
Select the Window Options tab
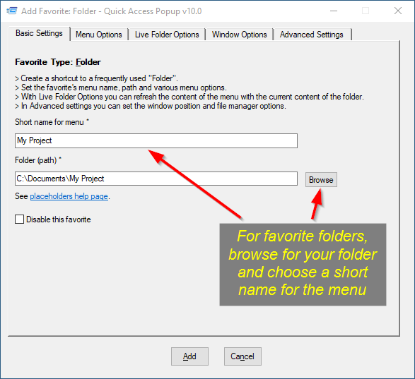pos(239,35)
